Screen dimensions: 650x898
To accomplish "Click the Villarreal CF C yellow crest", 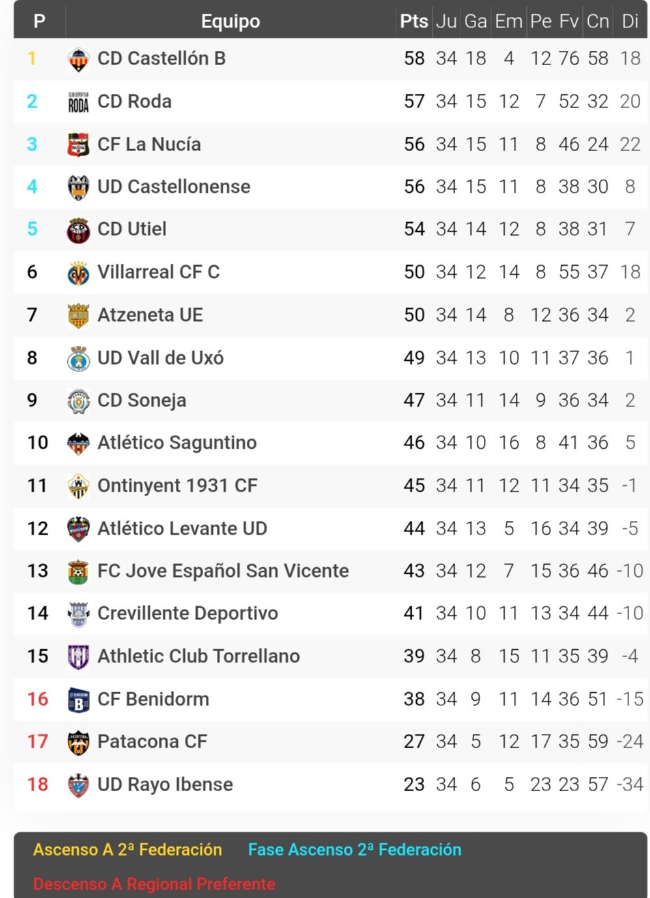I will [x=78, y=273].
